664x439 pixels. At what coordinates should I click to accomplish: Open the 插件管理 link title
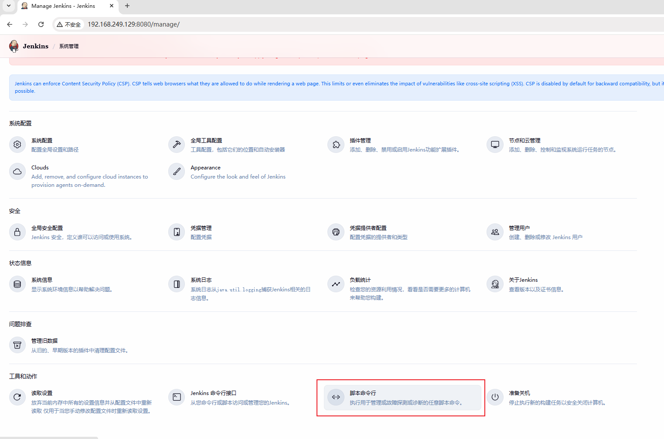(x=360, y=141)
